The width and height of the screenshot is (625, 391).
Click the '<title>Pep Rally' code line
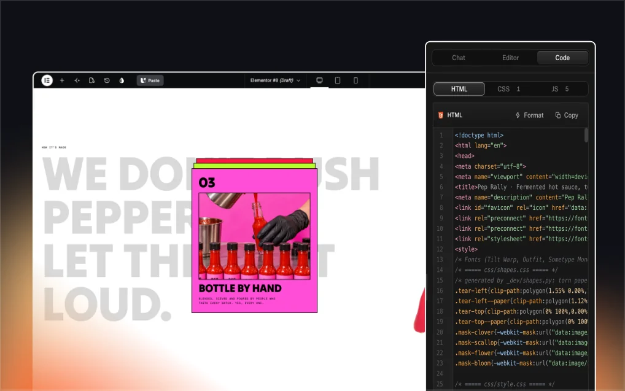[x=521, y=187]
